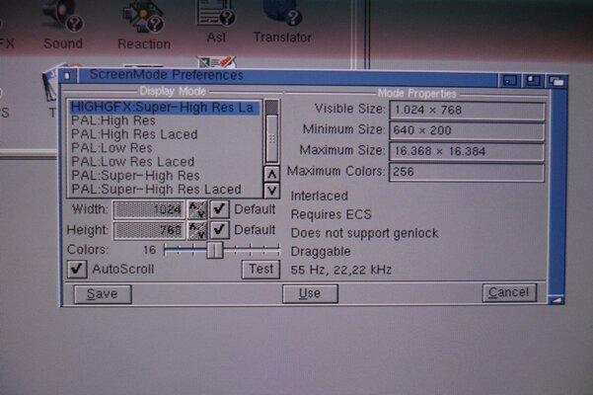Click the display mode list scroll-up arrow

pyautogui.click(x=271, y=174)
